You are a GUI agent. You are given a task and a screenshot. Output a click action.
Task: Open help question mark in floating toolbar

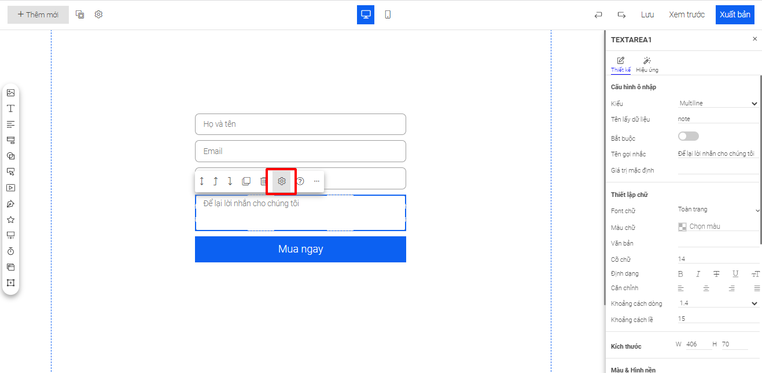(300, 181)
